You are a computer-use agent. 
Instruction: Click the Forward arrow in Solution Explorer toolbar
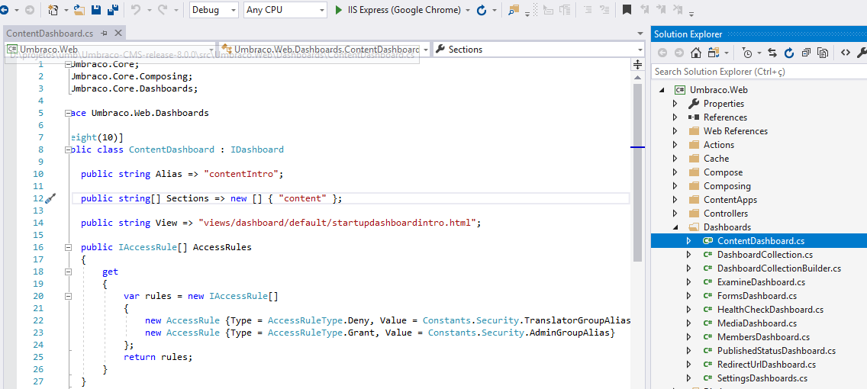pyautogui.click(x=679, y=53)
